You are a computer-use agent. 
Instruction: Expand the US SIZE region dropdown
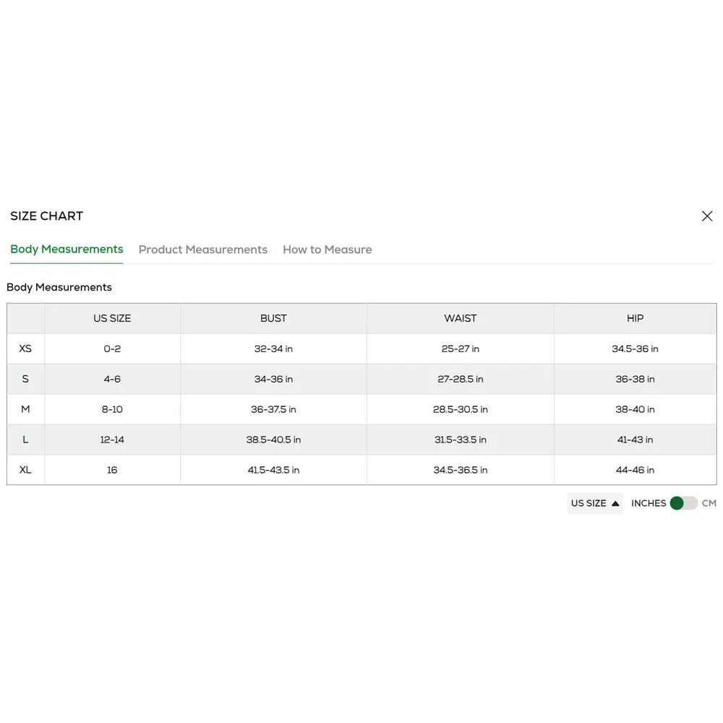[595, 503]
